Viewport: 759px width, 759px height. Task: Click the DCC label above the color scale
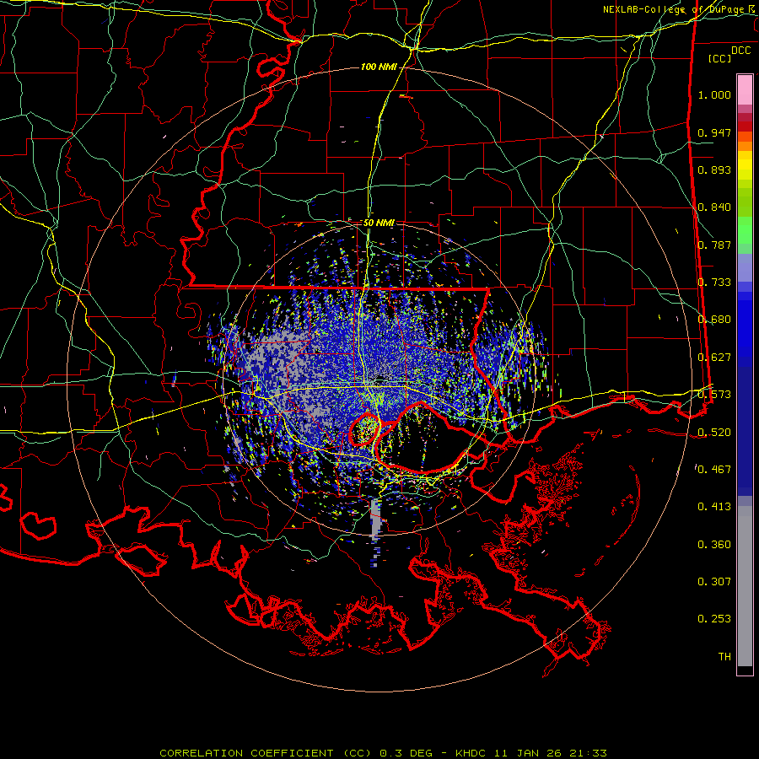pos(740,51)
